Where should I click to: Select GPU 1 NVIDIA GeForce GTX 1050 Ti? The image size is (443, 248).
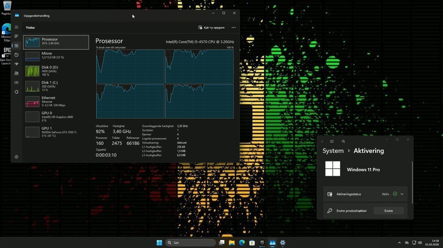click(55, 132)
